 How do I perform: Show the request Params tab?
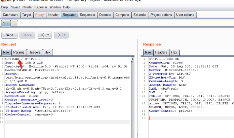(x=19, y=52)
